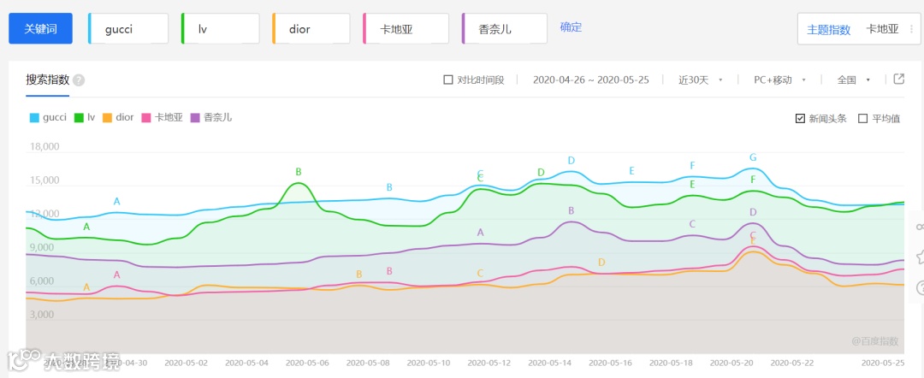Open blue gucci news marker D
924x378 pixels.
(x=571, y=160)
